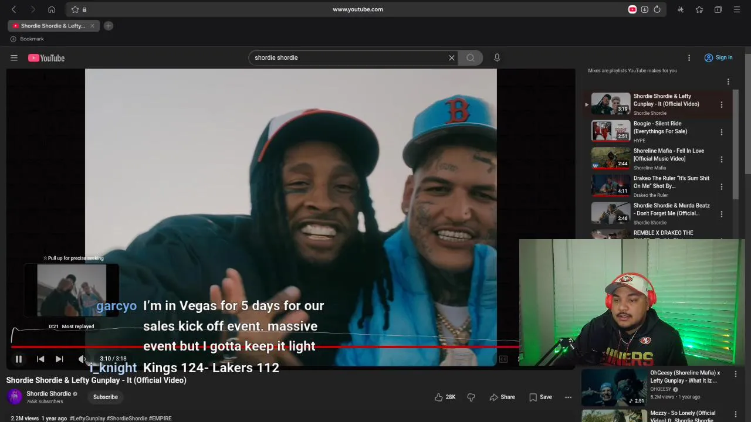The image size is (751, 422).
Task: Click the www.youtube.com address bar
Action: click(x=358, y=9)
